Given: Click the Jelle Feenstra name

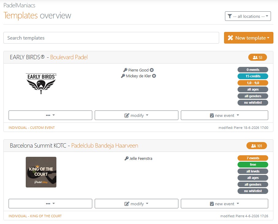Looking at the screenshot, I should pos(141,159).
